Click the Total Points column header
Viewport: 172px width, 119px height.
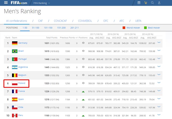pos(52,38)
